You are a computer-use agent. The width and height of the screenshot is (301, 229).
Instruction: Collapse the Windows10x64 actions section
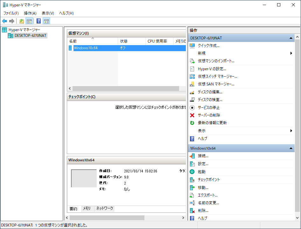coord(291,148)
